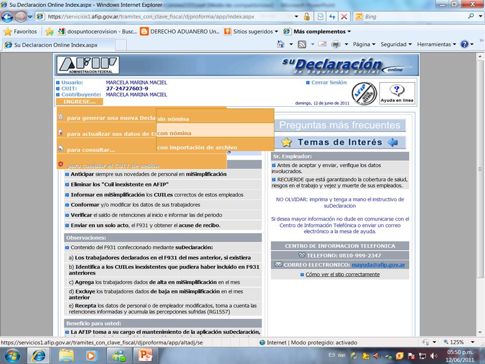The image size is (485, 364).
Task: Click the yellow star icon in Temas de Interés
Action: point(286,142)
